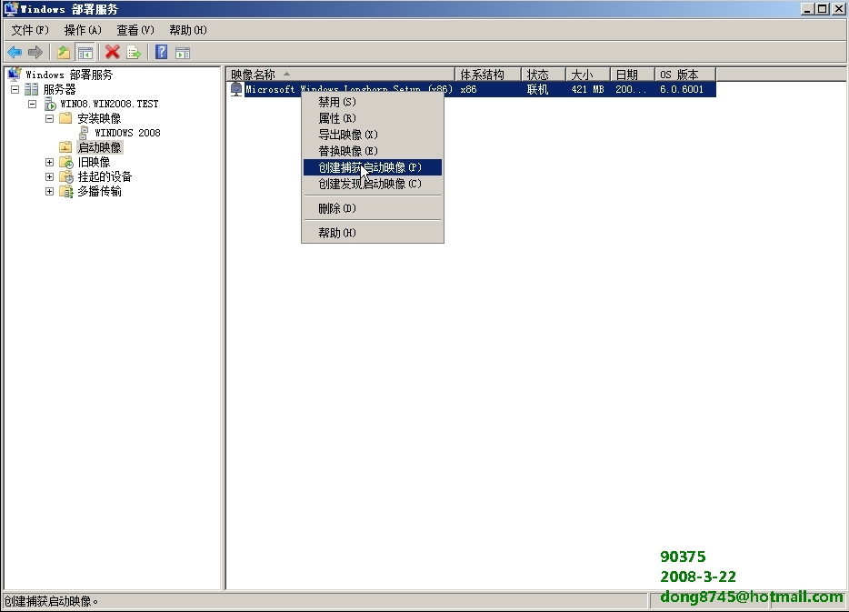Screen dimensions: 849x612
Task: Expand the 旧映像 tree node
Action: (49, 163)
